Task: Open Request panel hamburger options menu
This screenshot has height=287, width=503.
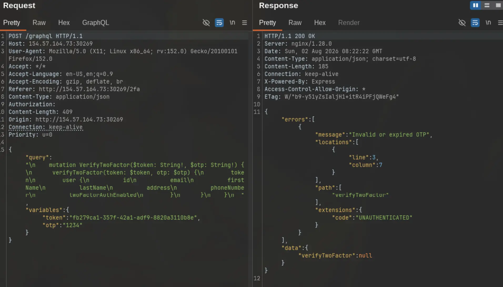Action: tap(244, 23)
